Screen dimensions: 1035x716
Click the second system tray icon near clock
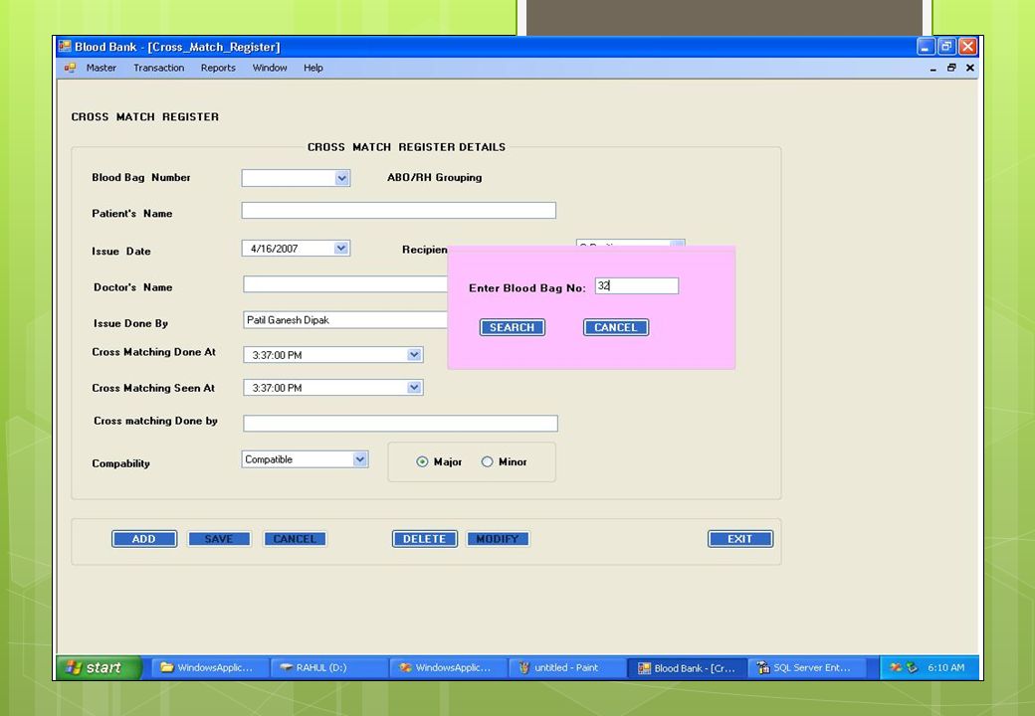coord(912,668)
